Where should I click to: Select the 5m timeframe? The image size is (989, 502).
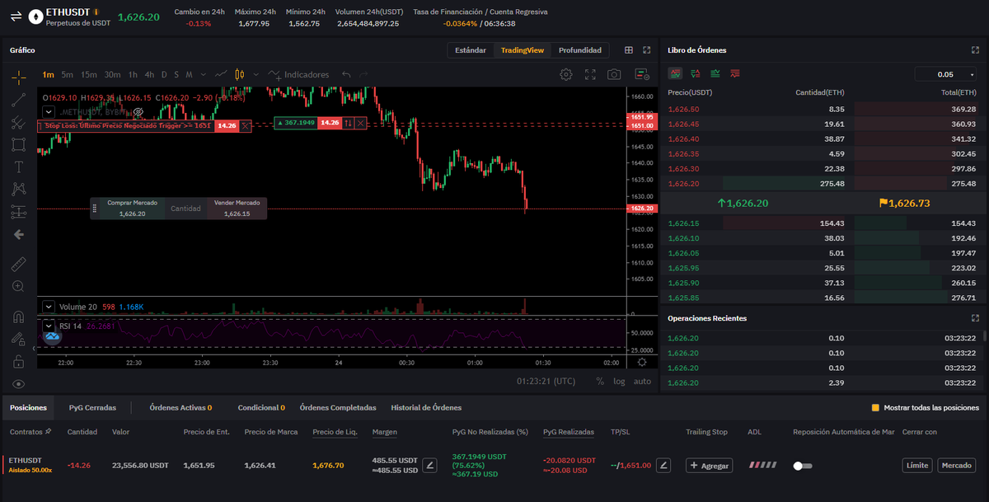67,75
